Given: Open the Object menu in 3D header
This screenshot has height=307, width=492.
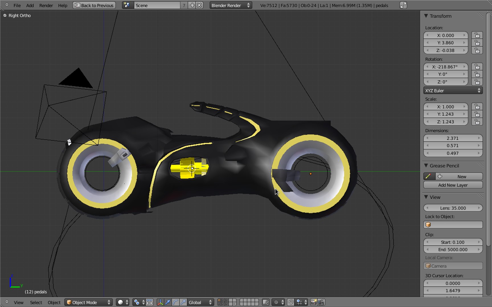Looking at the screenshot, I should [x=54, y=302].
